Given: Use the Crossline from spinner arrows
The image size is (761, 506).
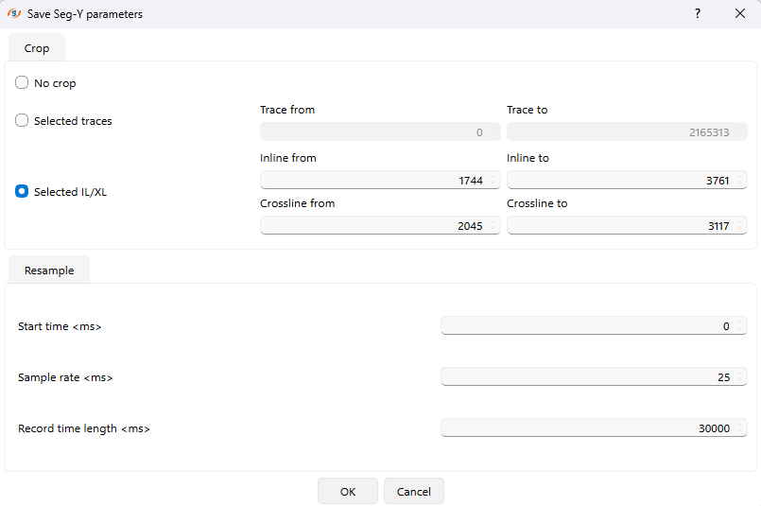Looking at the screenshot, I should [493, 226].
